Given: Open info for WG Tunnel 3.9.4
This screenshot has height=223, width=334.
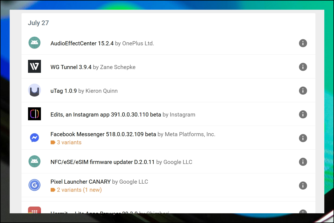Looking at the screenshot, I should (x=303, y=67).
